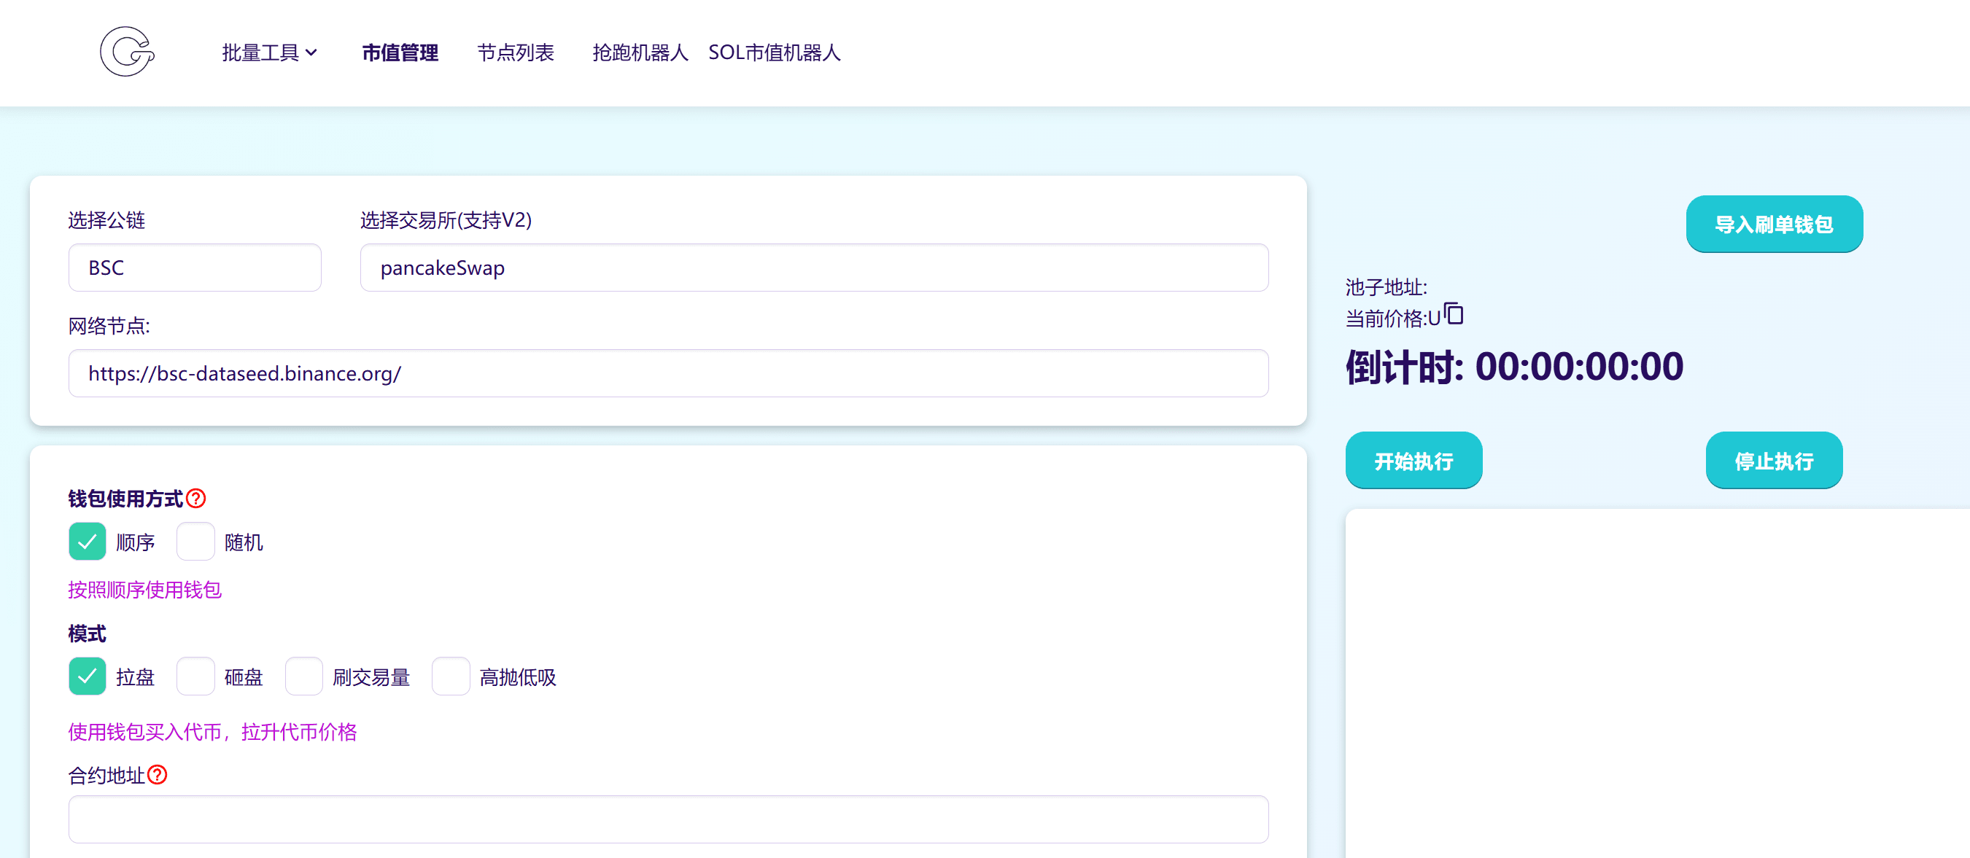Open the 市值管理 nav tab

point(400,52)
